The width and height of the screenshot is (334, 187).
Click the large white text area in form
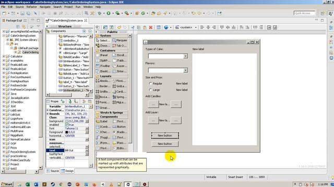coord(224,99)
